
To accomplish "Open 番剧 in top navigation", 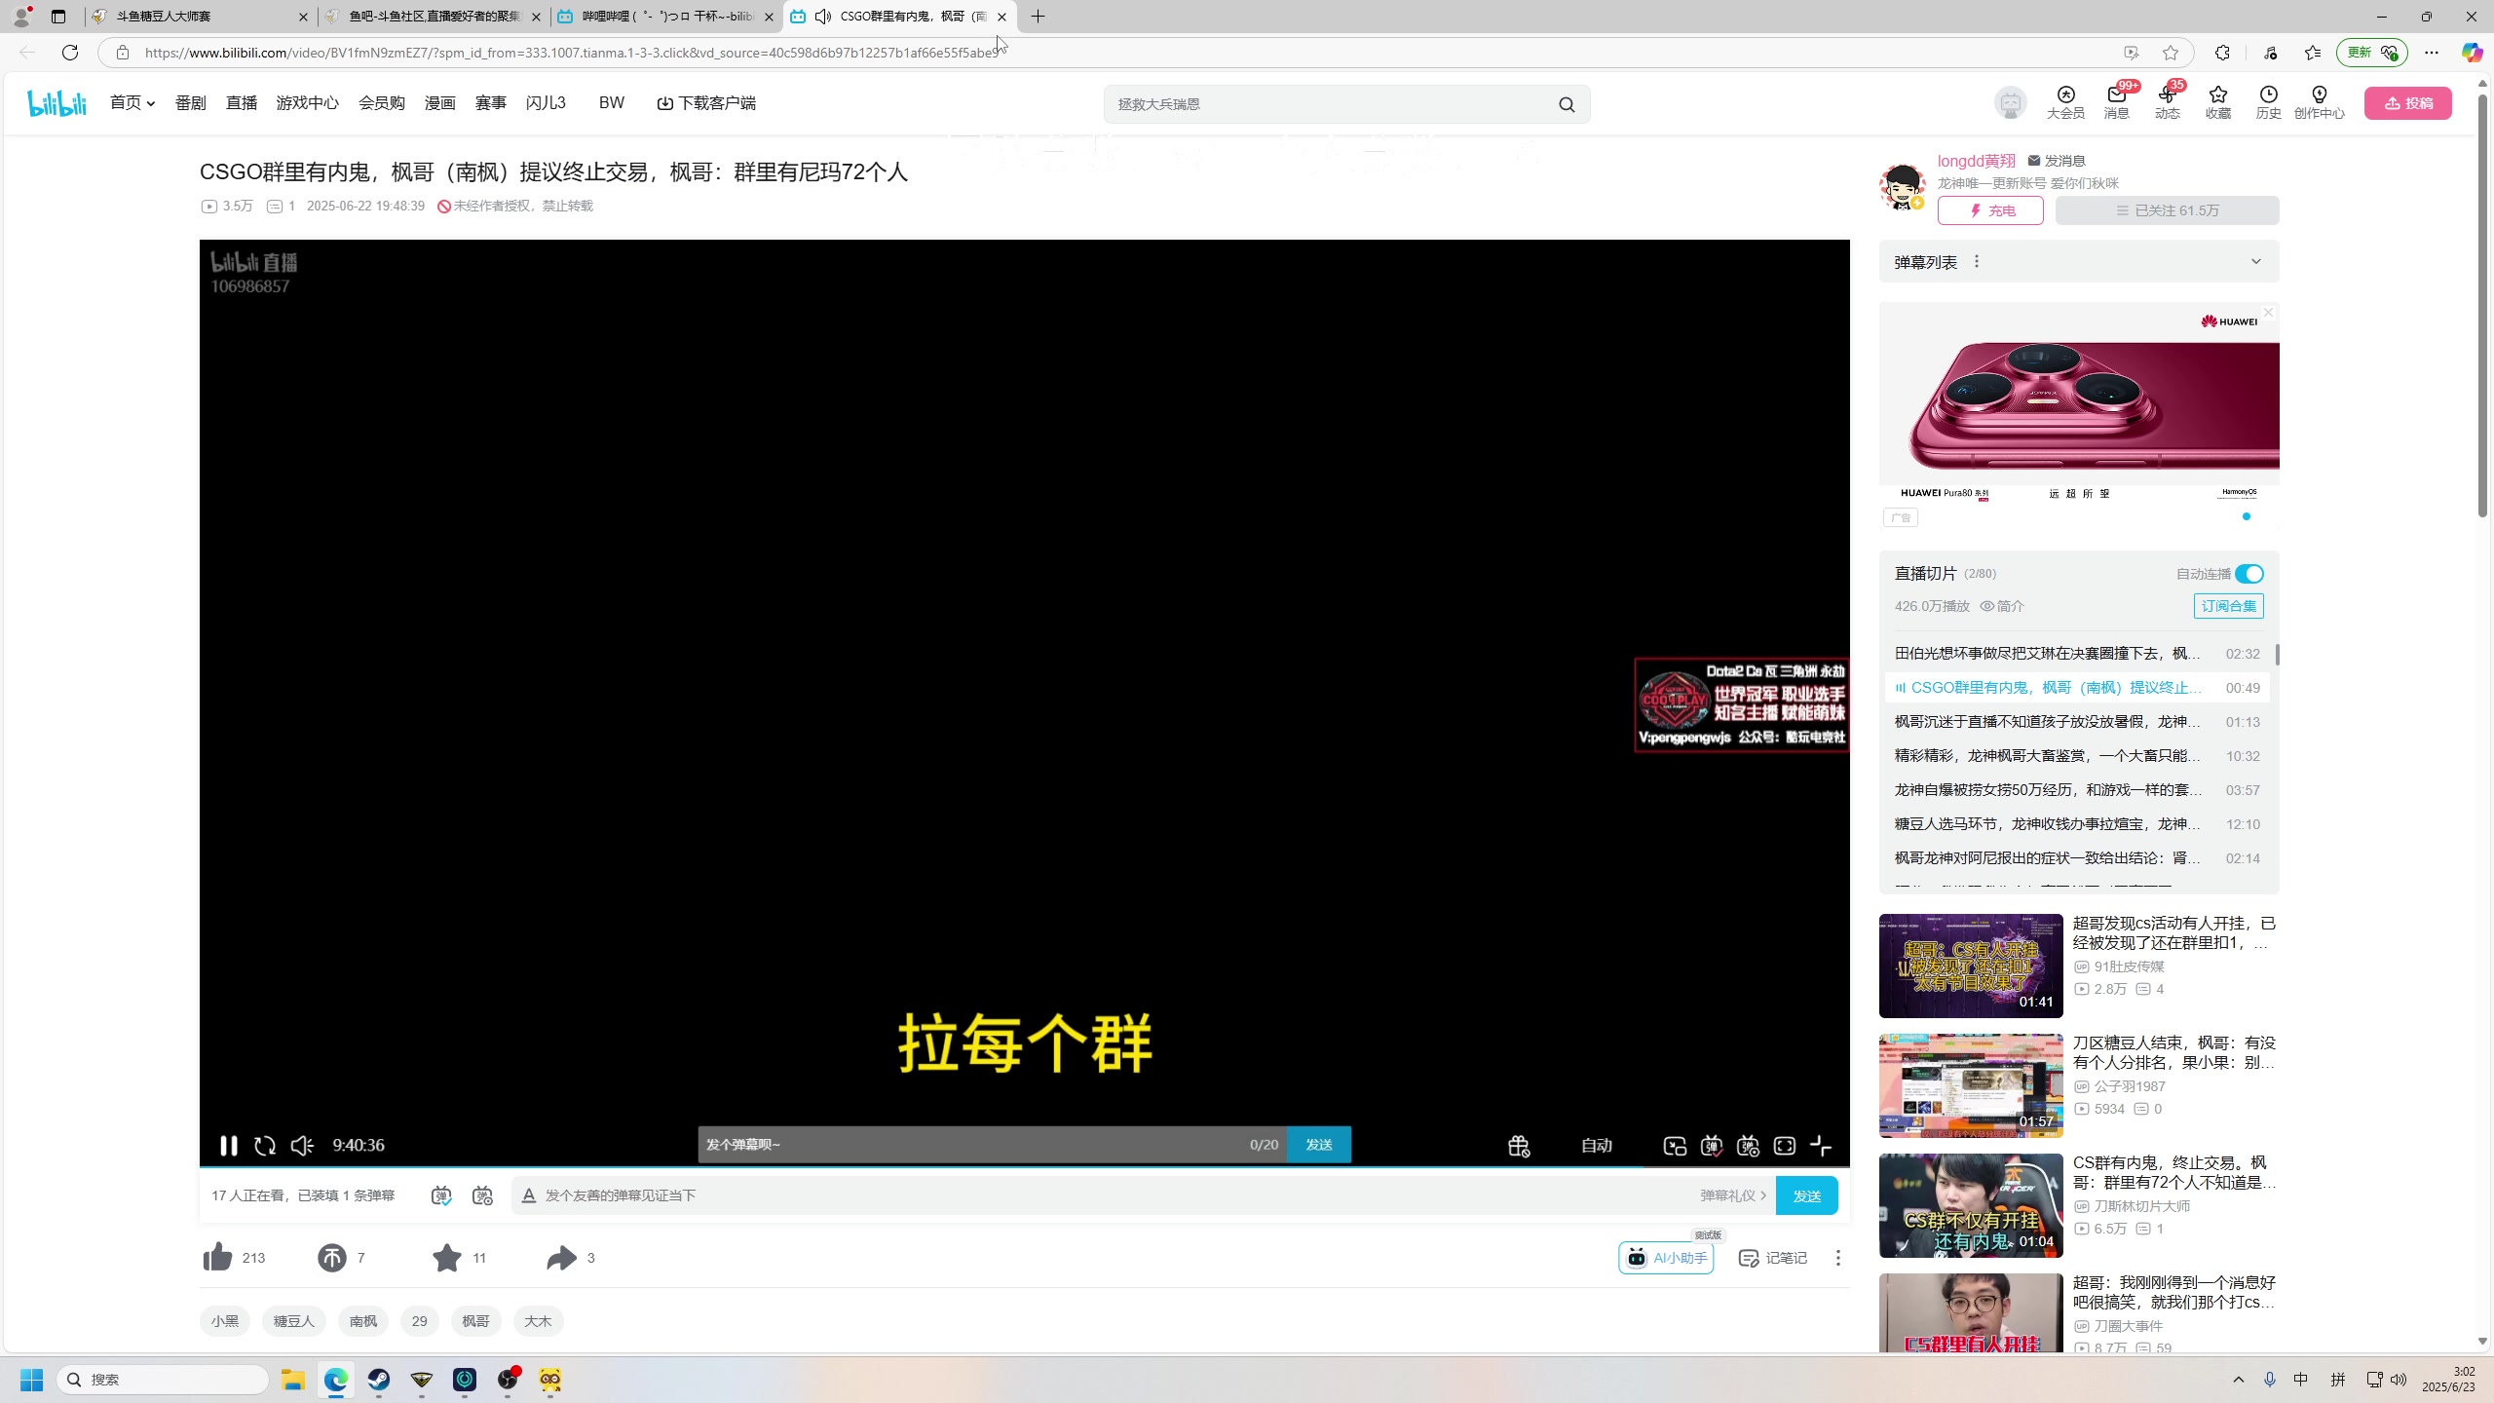I will pyautogui.click(x=191, y=102).
